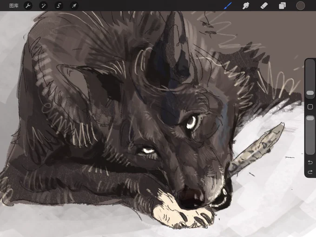Select the Smudge tool
This screenshot has width=316, height=237.
[246, 6]
